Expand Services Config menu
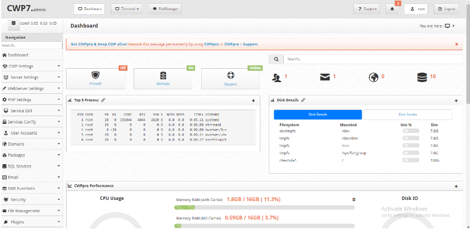Viewport: 470px width, 234px height. (31, 122)
